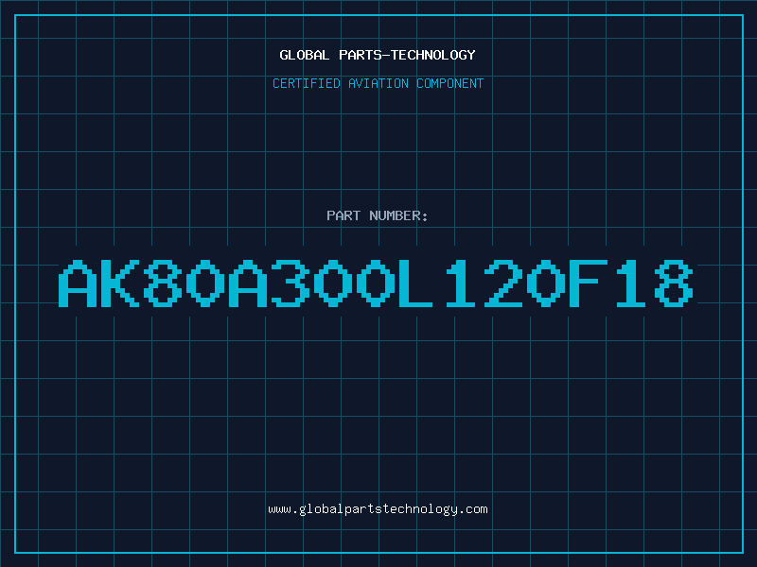Select the letter L in the part number
This screenshot has width=757, height=567.
point(415,283)
